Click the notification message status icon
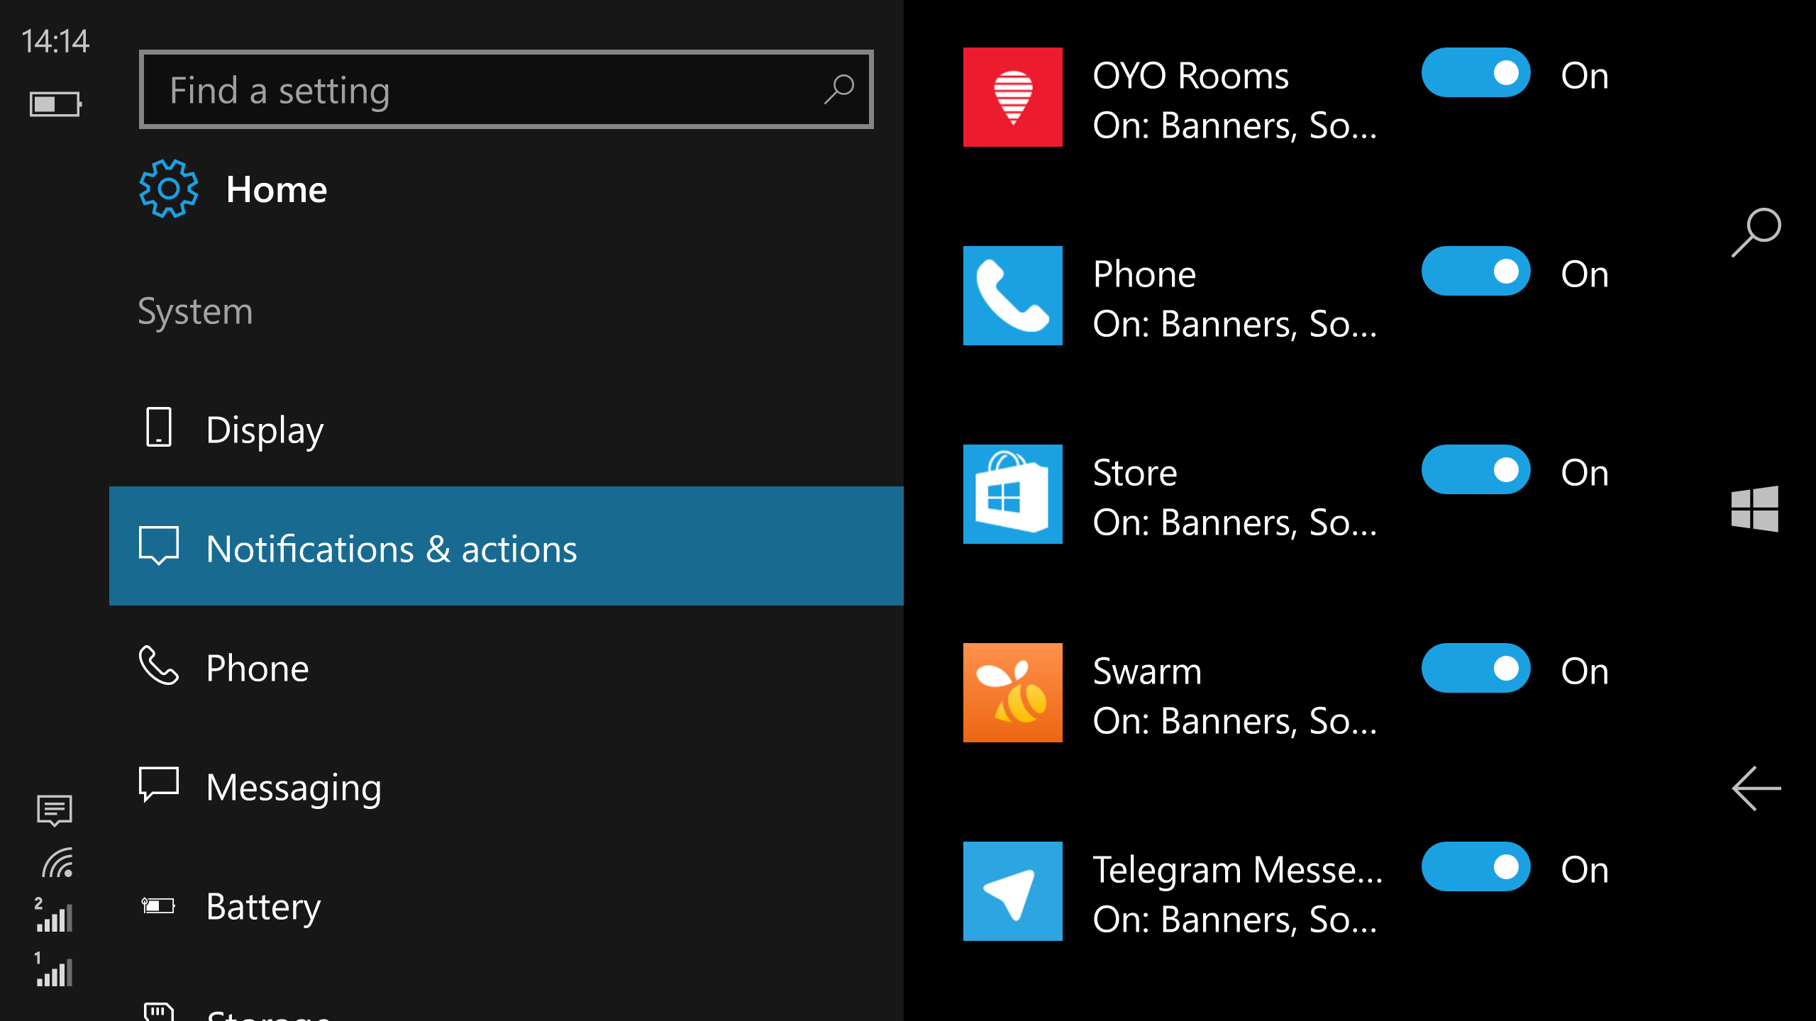The image size is (1816, 1021). (55, 810)
